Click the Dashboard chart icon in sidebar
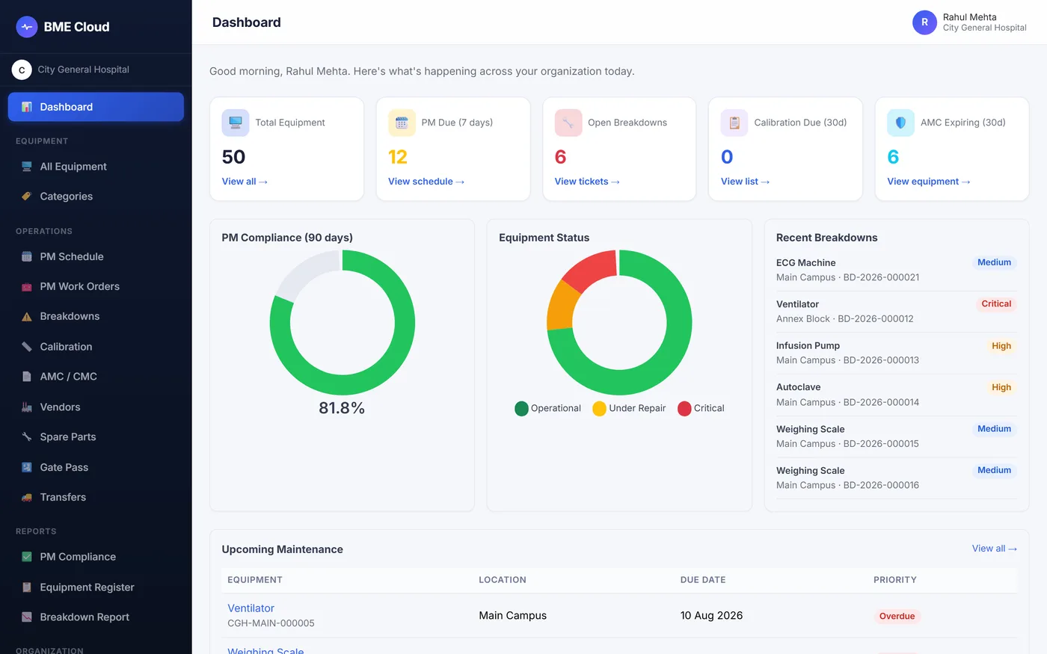This screenshot has width=1047, height=654. 27,107
